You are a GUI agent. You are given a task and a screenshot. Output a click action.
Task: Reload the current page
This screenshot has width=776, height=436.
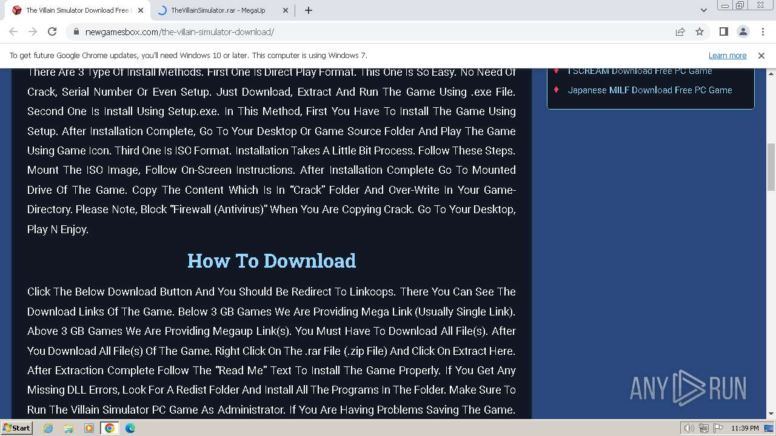(x=52, y=31)
